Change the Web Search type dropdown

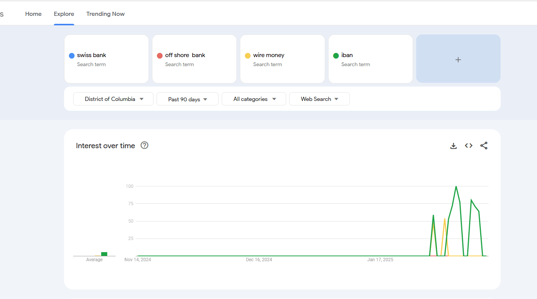[319, 99]
